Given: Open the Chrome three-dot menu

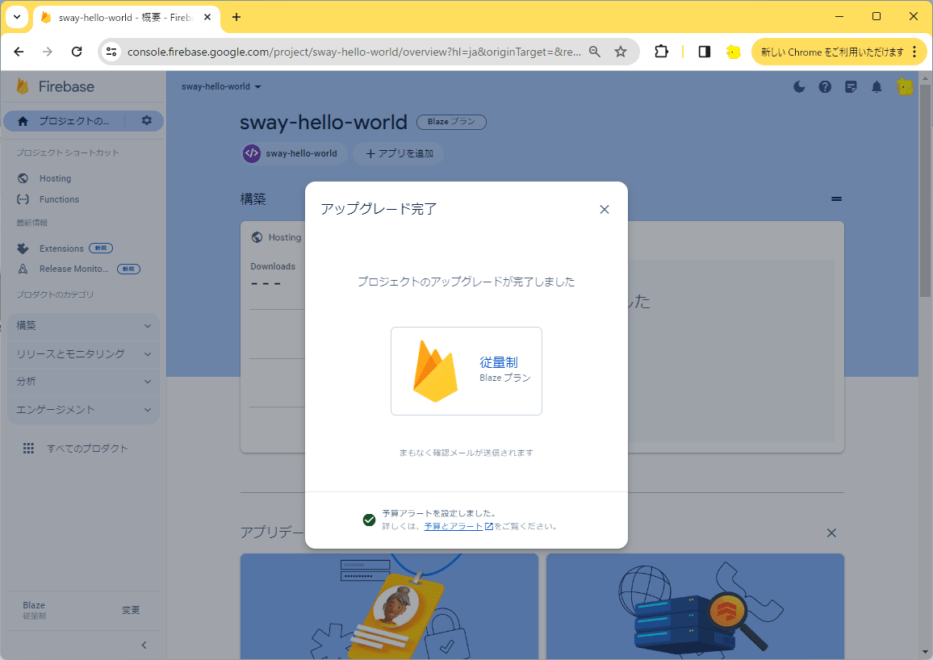Looking at the screenshot, I should point(914,52).
